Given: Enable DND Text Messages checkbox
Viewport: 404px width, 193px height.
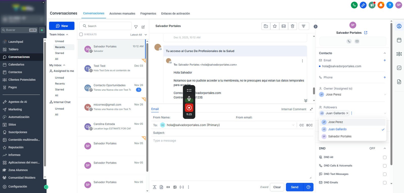Looking at the screenshot, I should [385, 174].
